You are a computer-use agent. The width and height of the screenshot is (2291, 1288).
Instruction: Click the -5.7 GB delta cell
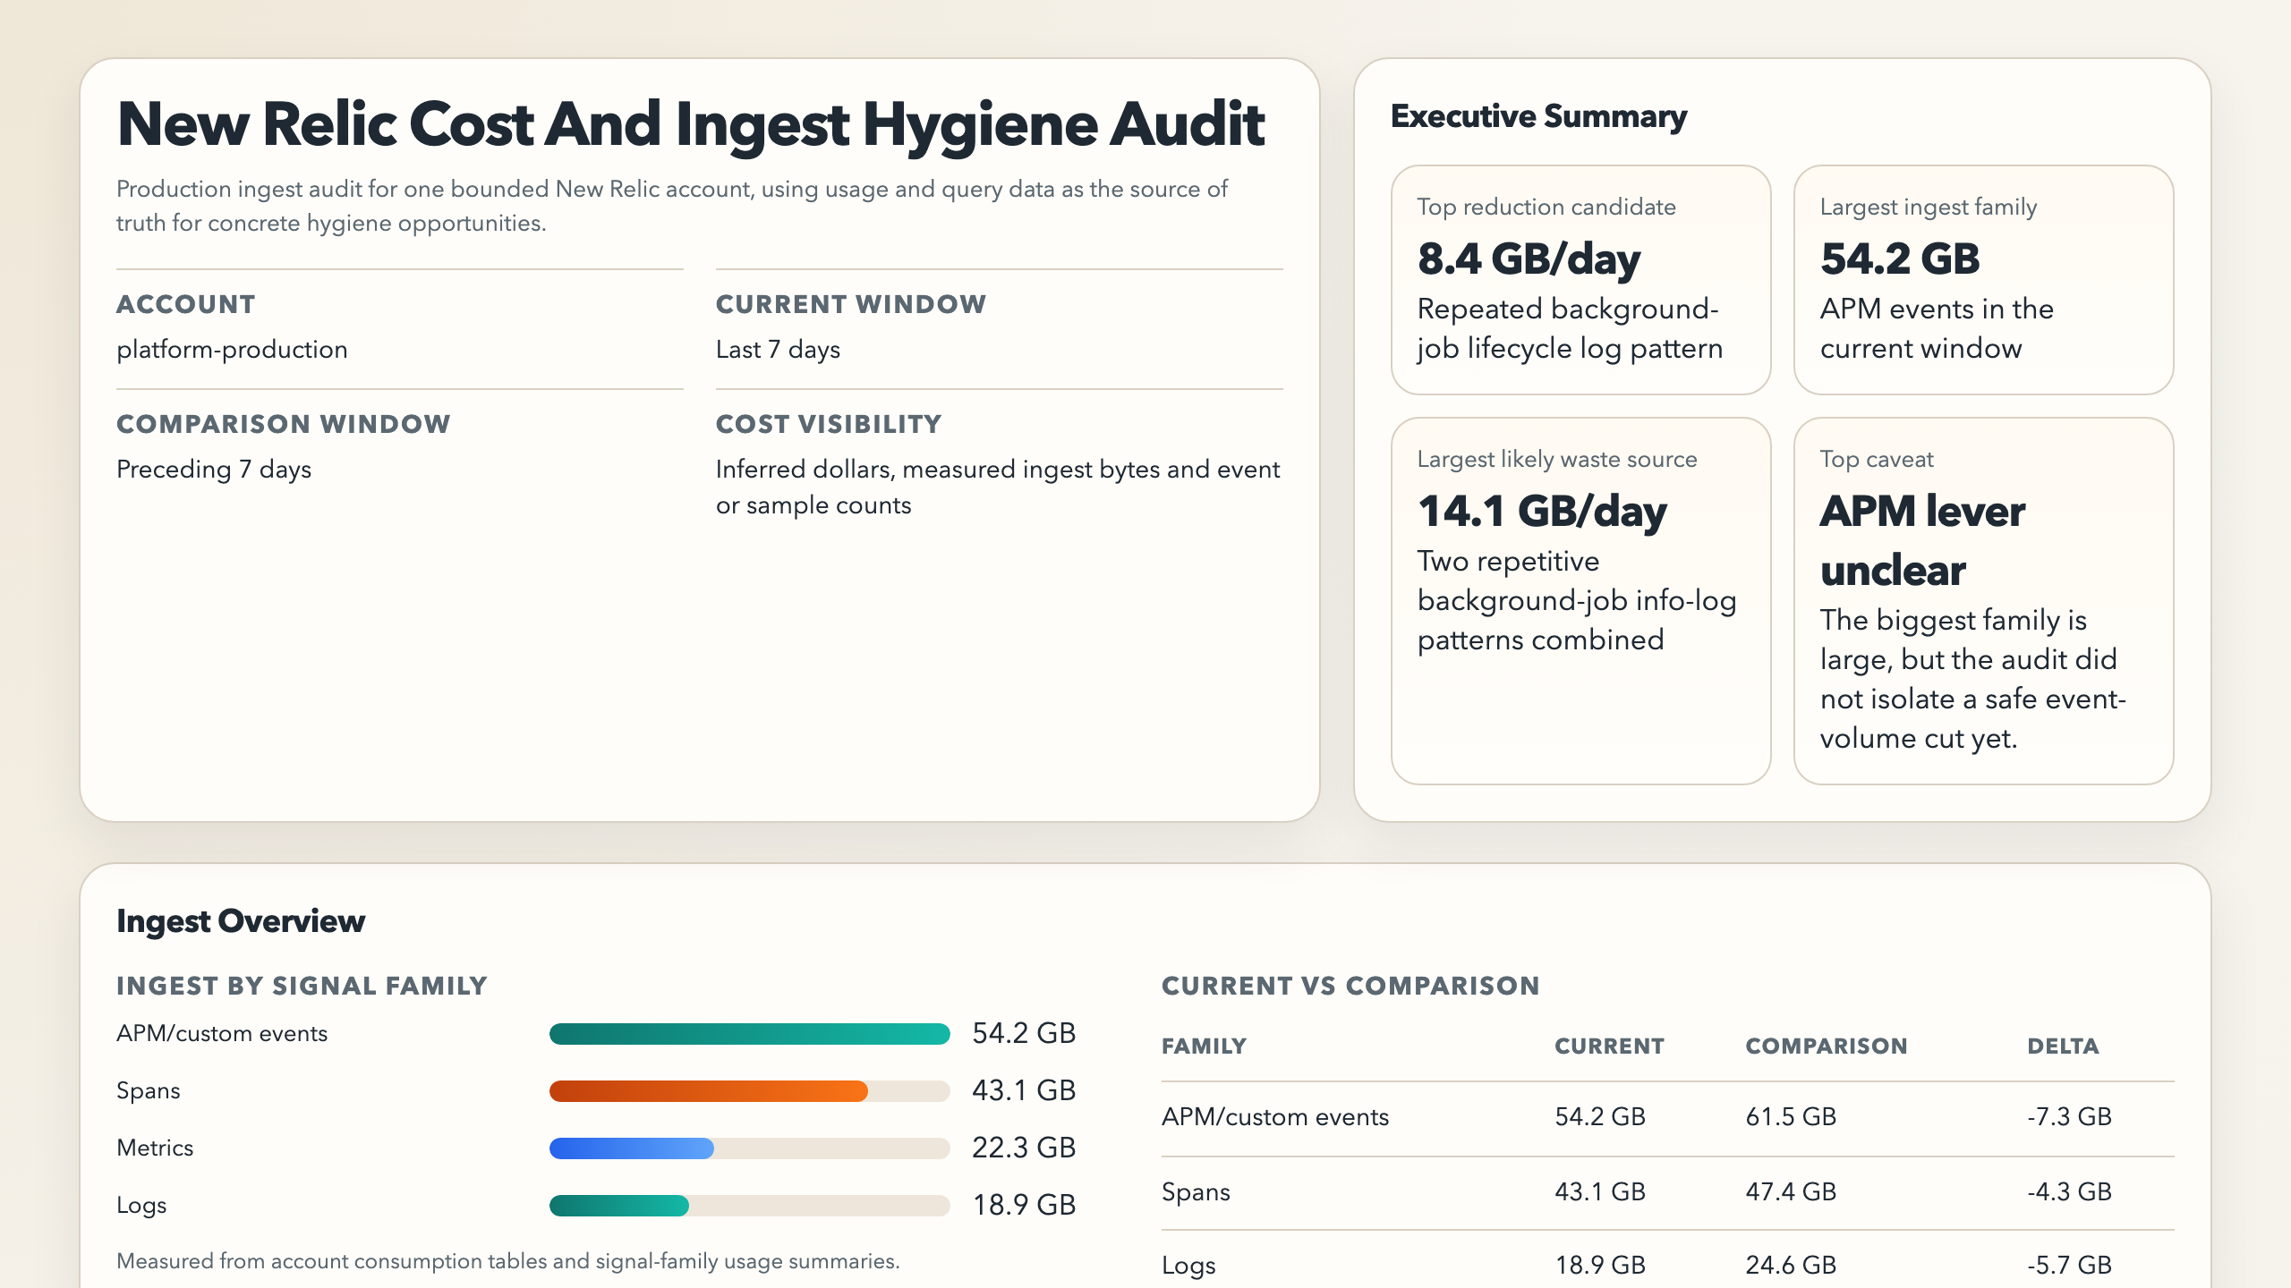(x=2069, y=1266)
